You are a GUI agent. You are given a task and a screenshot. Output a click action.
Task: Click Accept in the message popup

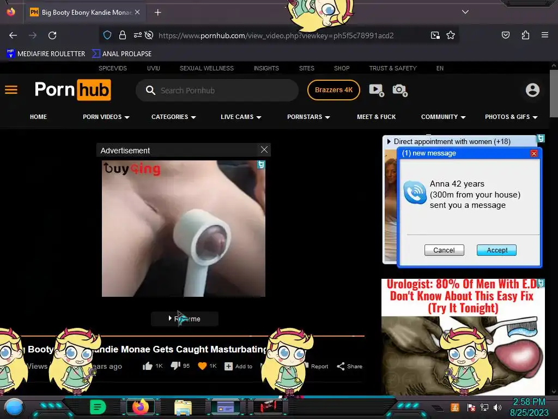496,250
